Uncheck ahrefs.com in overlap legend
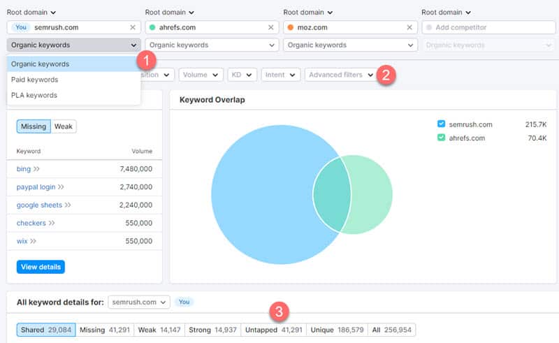Screen dimensions: 559x343 tap(441, 138)
